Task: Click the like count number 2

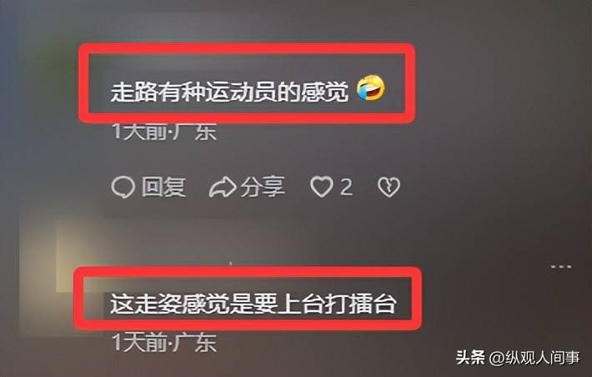Action: 346,187
